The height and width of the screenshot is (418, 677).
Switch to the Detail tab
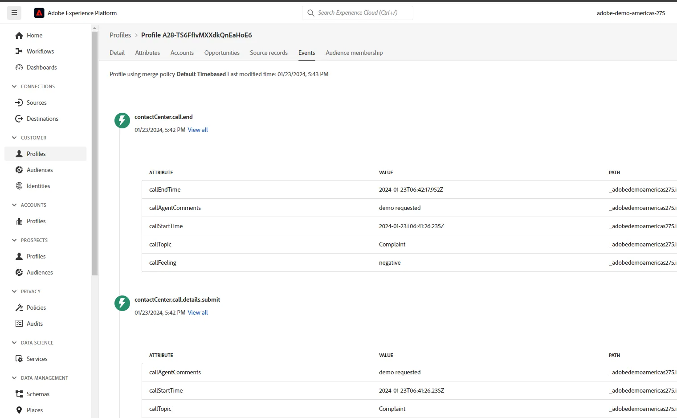pyautogui.click(x=117, y=53)
